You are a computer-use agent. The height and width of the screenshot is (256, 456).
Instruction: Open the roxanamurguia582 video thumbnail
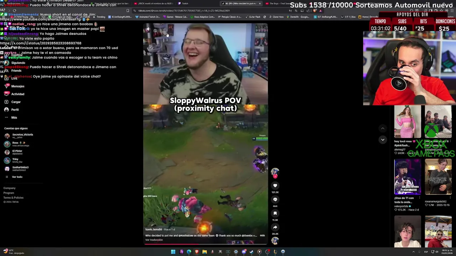(438, 177)
